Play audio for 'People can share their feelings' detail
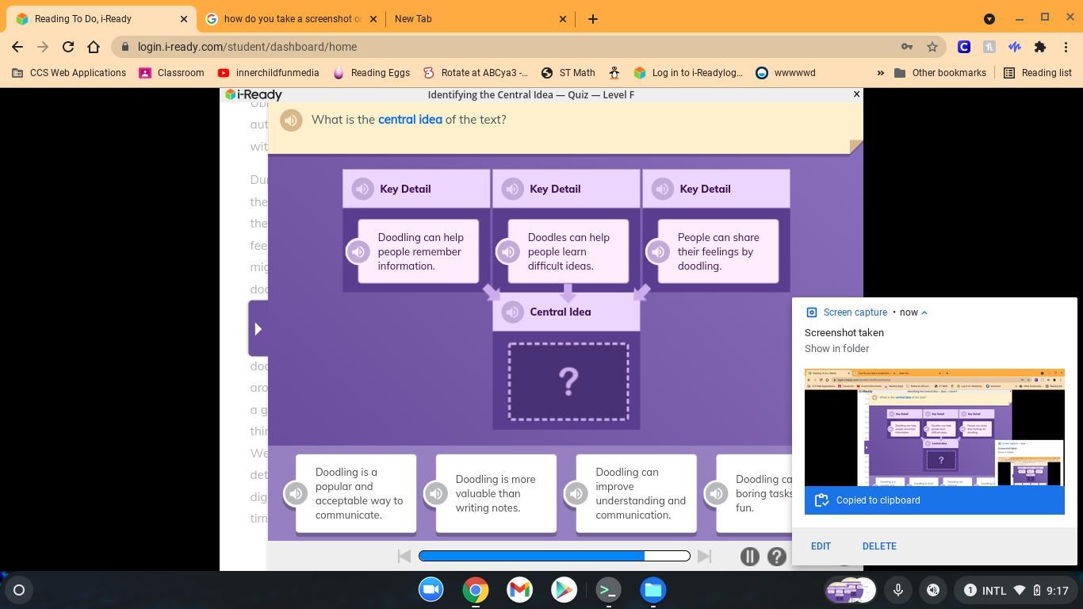This screenshot has width=1083, height=609. (658, 251)
